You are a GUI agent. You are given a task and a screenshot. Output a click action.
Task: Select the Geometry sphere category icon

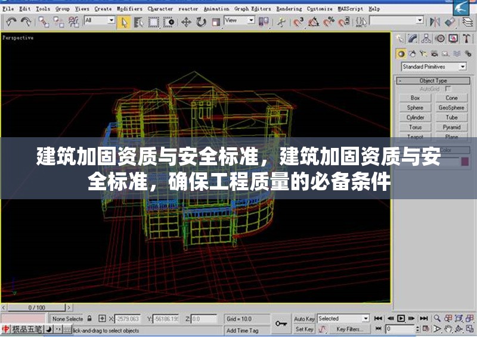[x=401, y=54]
